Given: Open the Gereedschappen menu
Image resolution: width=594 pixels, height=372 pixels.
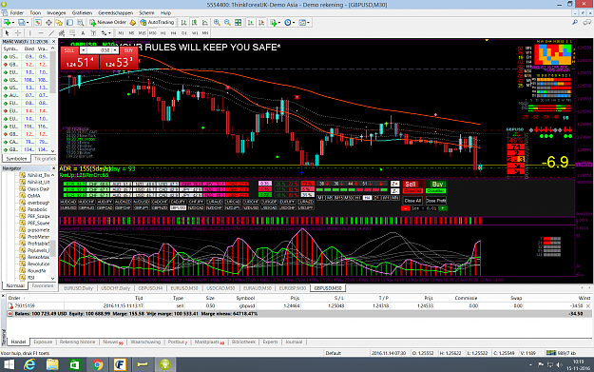Looking at the screenshot, I should 116,13.
